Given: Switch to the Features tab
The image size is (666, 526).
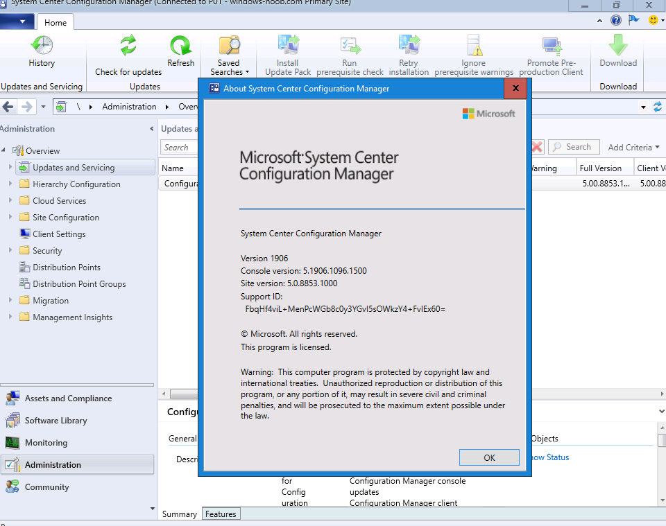Looking at the screenshot, I should 221,514.
